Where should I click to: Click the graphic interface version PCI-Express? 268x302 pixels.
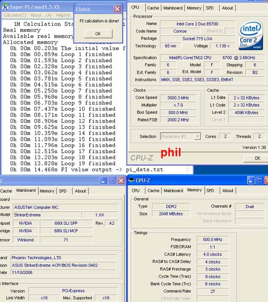click(x=73, y=291)
